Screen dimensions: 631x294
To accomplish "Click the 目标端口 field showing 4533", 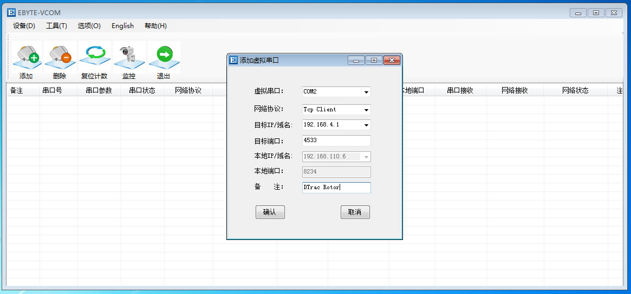I will [336, 141].
